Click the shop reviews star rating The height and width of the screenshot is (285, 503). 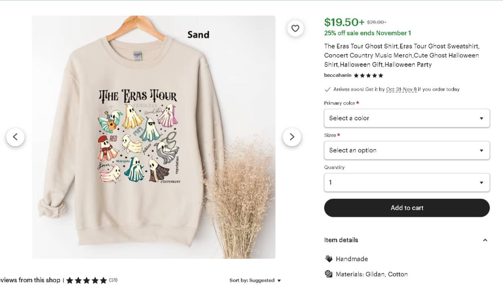pyautogui.click(x=86, y=280)
